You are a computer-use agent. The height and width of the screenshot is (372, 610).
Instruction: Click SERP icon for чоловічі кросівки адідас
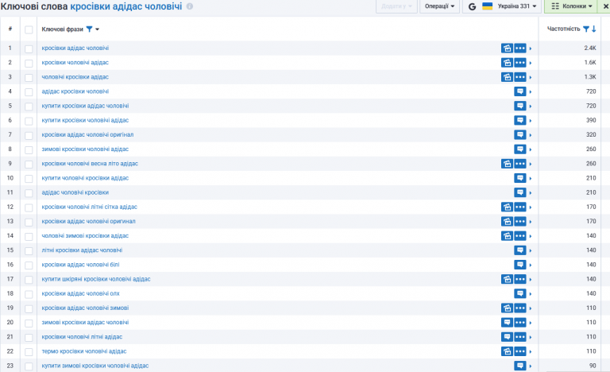[x=507, y=77]
